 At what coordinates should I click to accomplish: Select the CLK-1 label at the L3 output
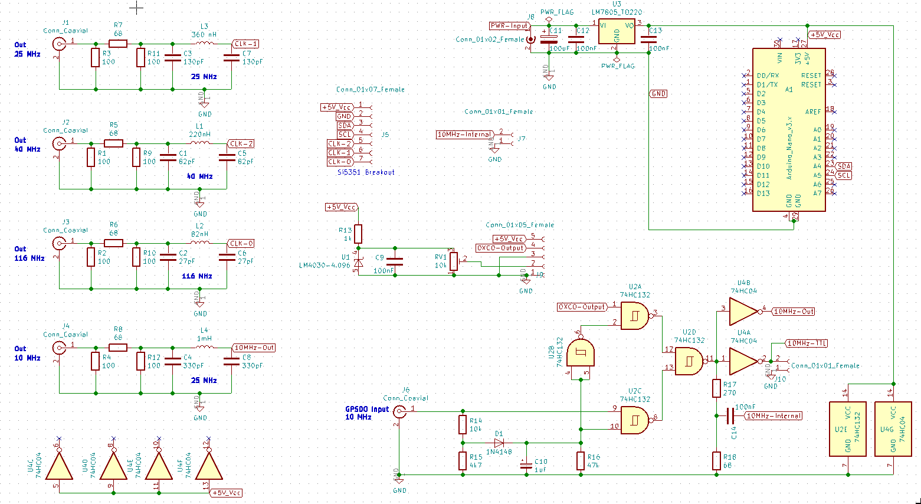tap(246, 44)
